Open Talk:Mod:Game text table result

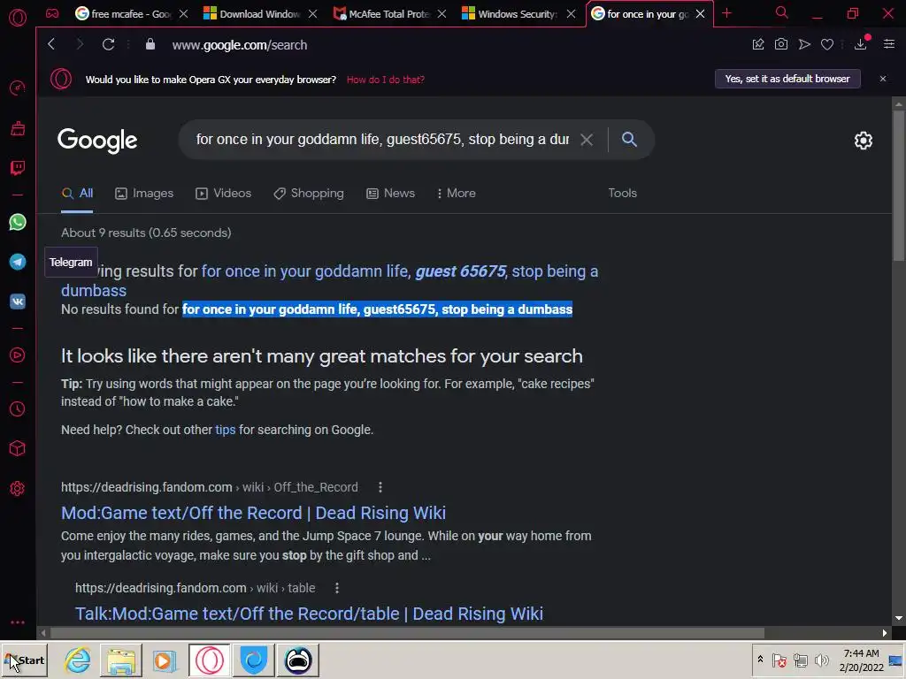coord(309,614)
